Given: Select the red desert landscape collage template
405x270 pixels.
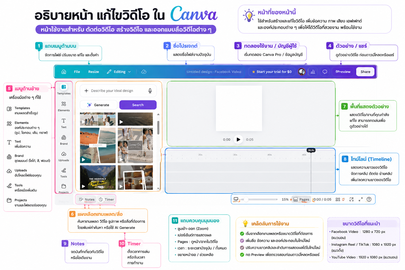Looking at the screenshot, I should (x=98, y=146).
